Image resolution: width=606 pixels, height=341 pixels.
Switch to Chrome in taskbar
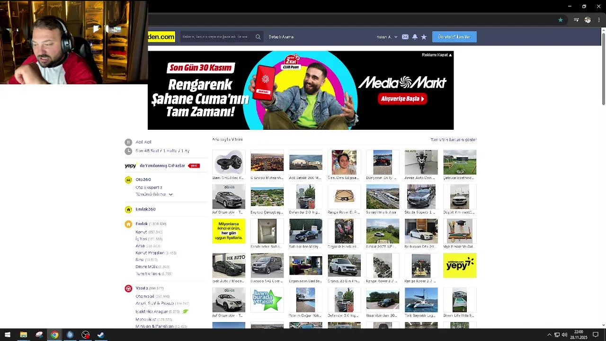pyautogui.click(x=54, y=335)
